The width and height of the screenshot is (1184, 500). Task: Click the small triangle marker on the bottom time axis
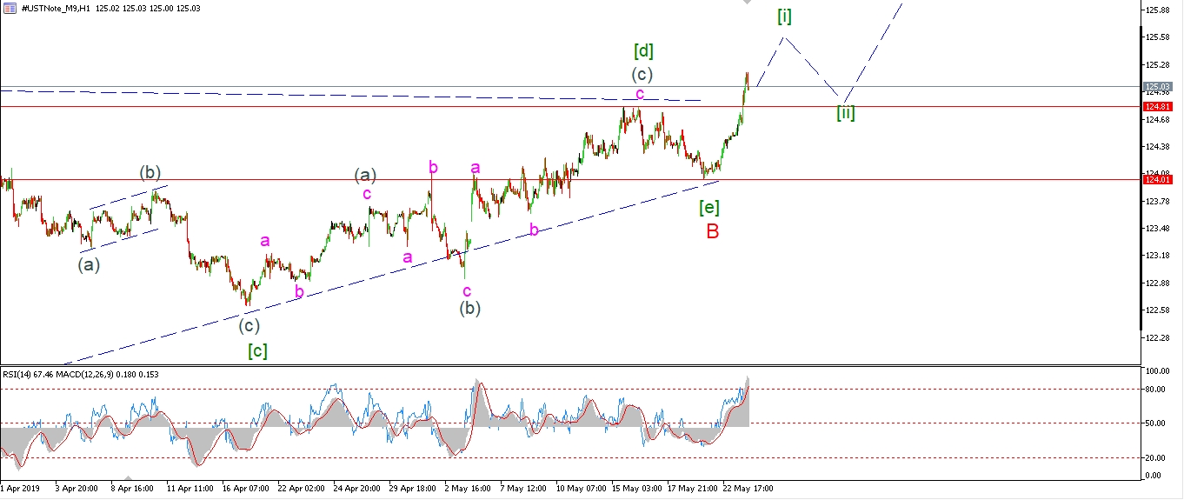129,479
